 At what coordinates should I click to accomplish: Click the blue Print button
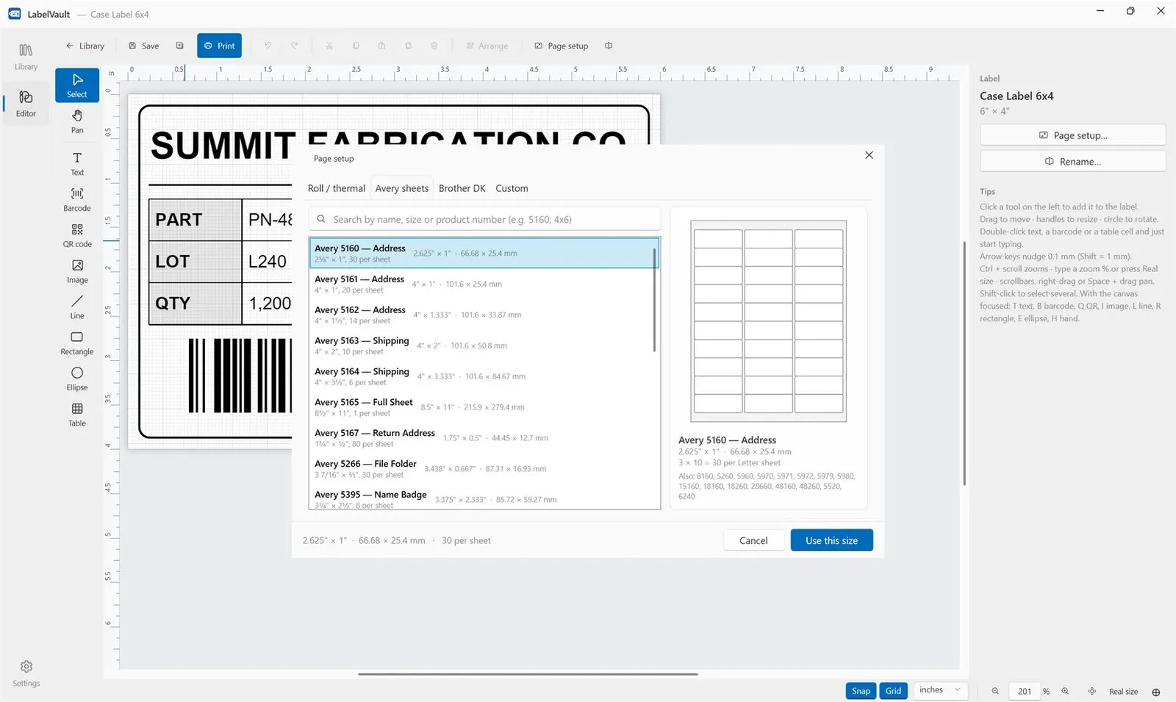219,46
